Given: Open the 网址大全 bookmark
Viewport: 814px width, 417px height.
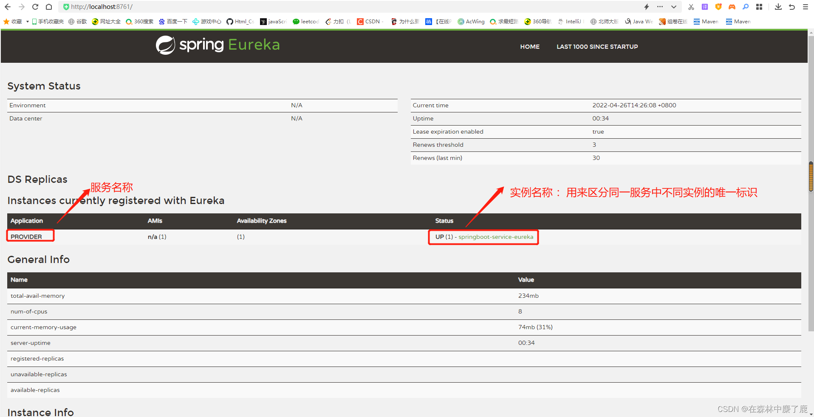Looking at the screenshot, I should coord(106,22).
